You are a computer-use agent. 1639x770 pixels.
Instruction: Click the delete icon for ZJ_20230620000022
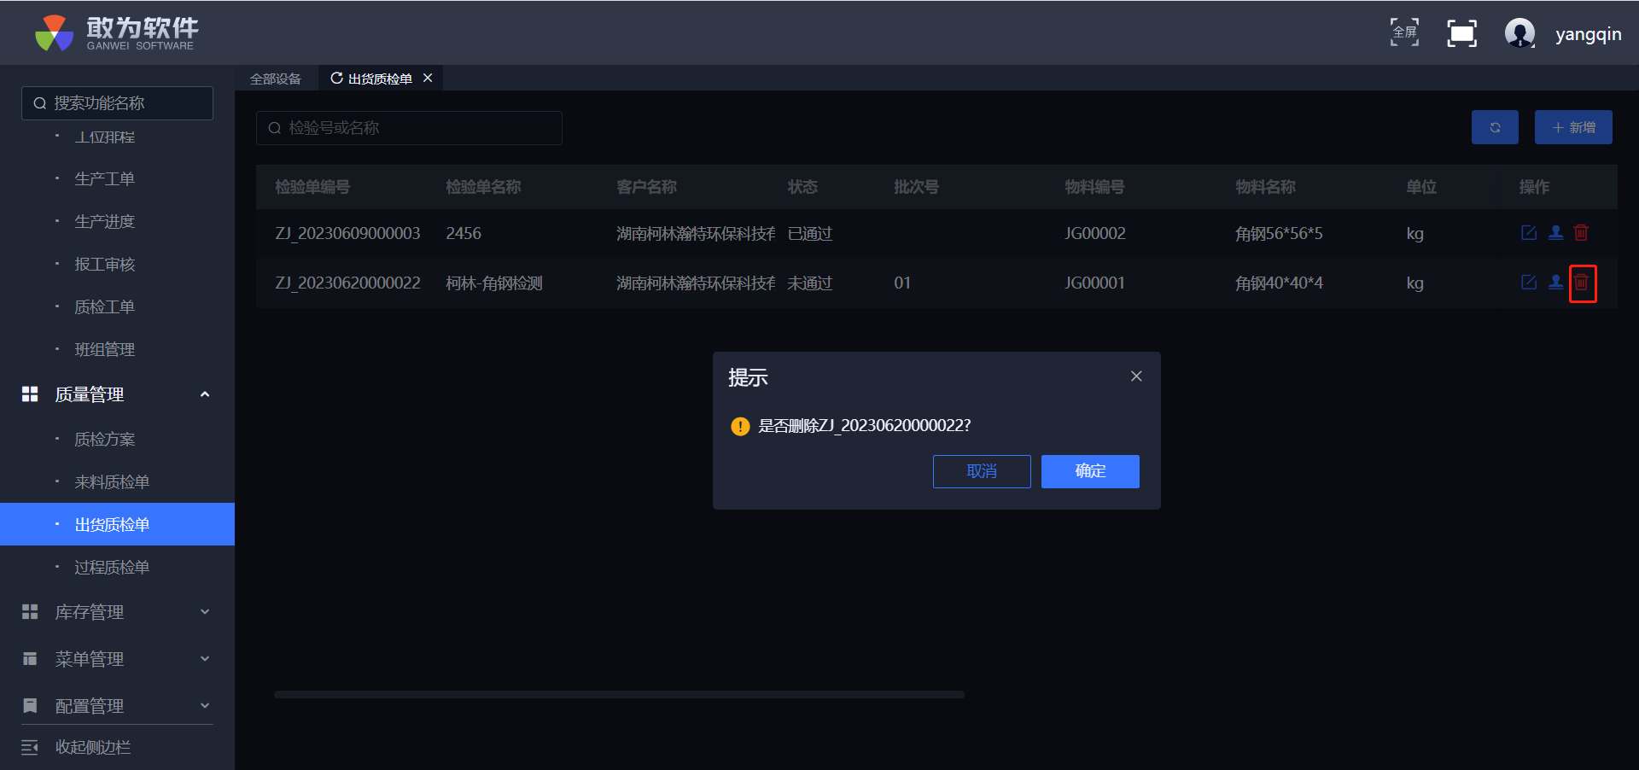coord(1581,283)
